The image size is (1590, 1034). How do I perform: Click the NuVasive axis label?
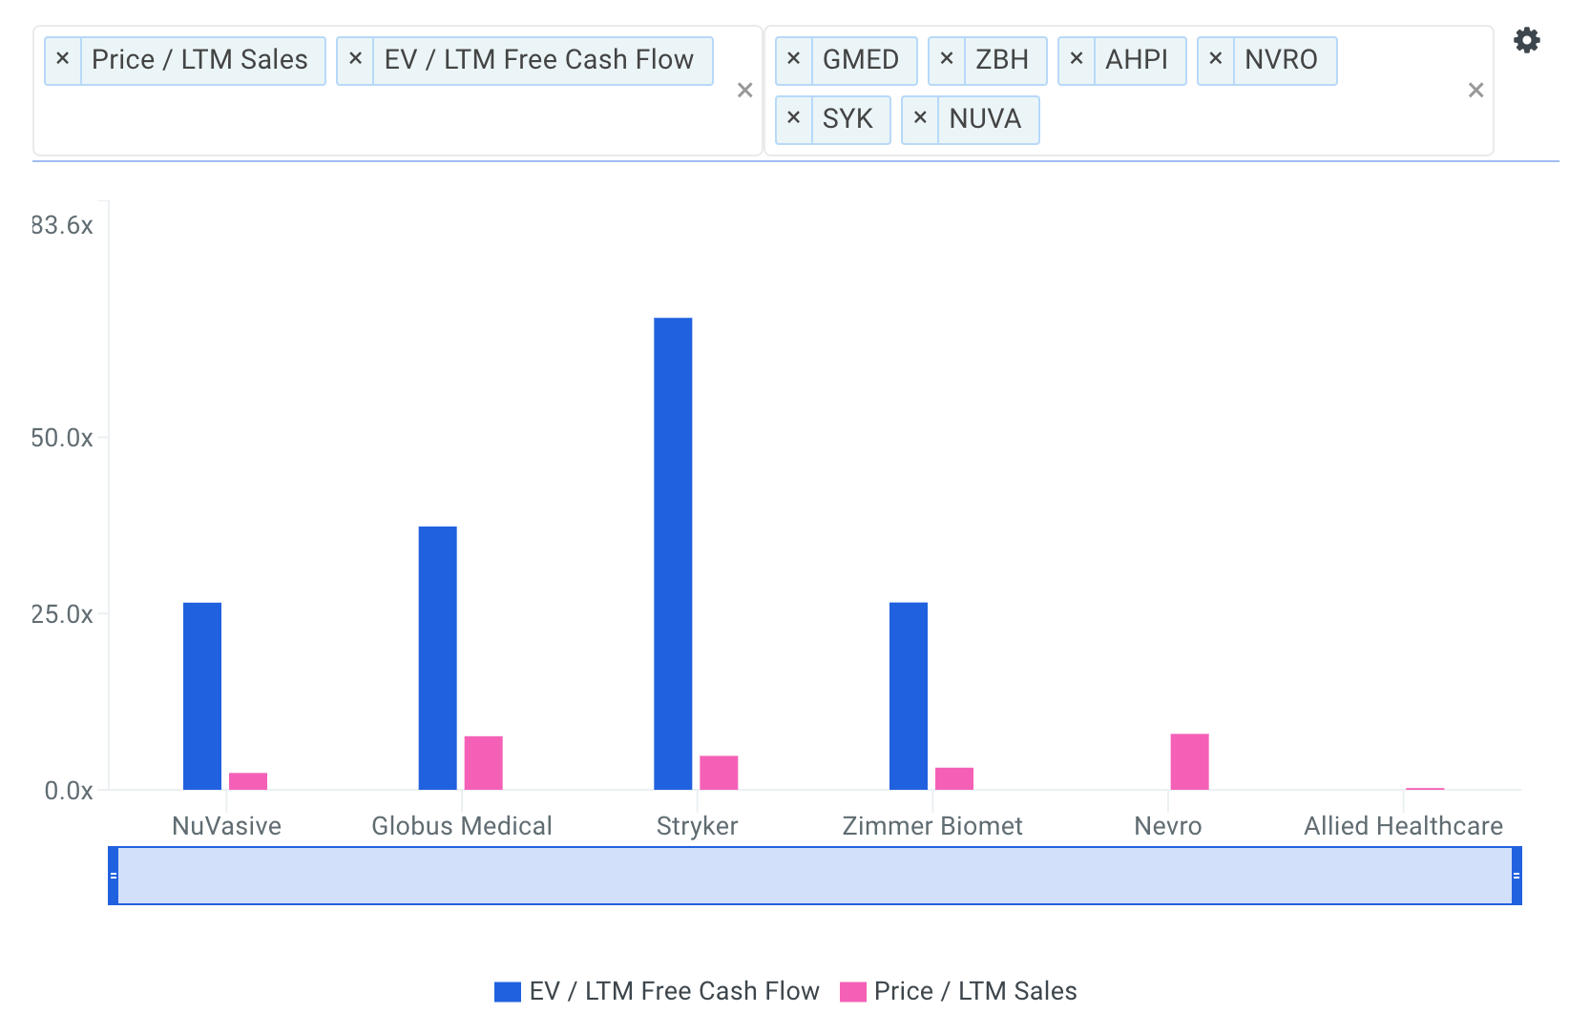coord(227,826)
